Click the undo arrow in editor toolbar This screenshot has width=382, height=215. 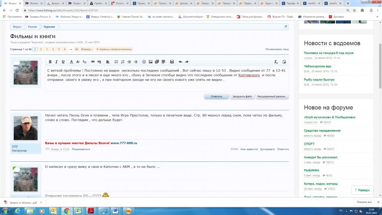click(180, 62)
